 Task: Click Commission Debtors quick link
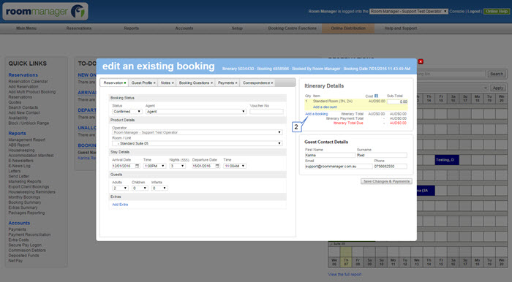tap(27, 251)
